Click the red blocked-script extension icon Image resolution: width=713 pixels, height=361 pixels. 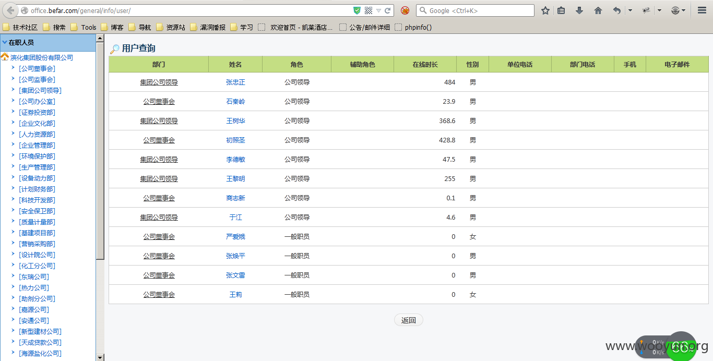click(x=405, y=10)
